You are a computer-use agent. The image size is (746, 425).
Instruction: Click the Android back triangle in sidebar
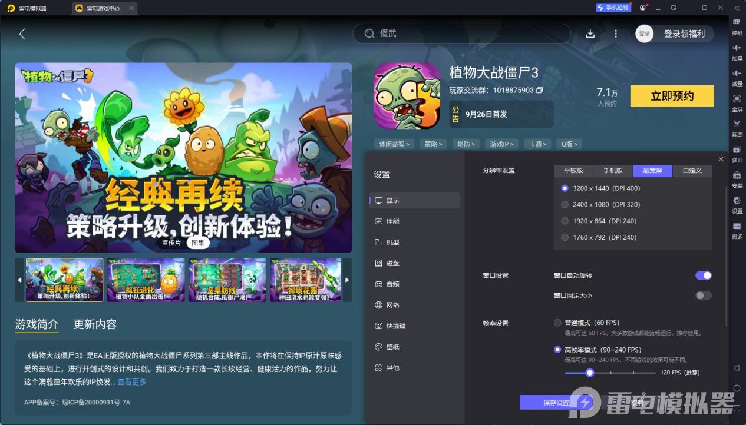tap(737, 368)
